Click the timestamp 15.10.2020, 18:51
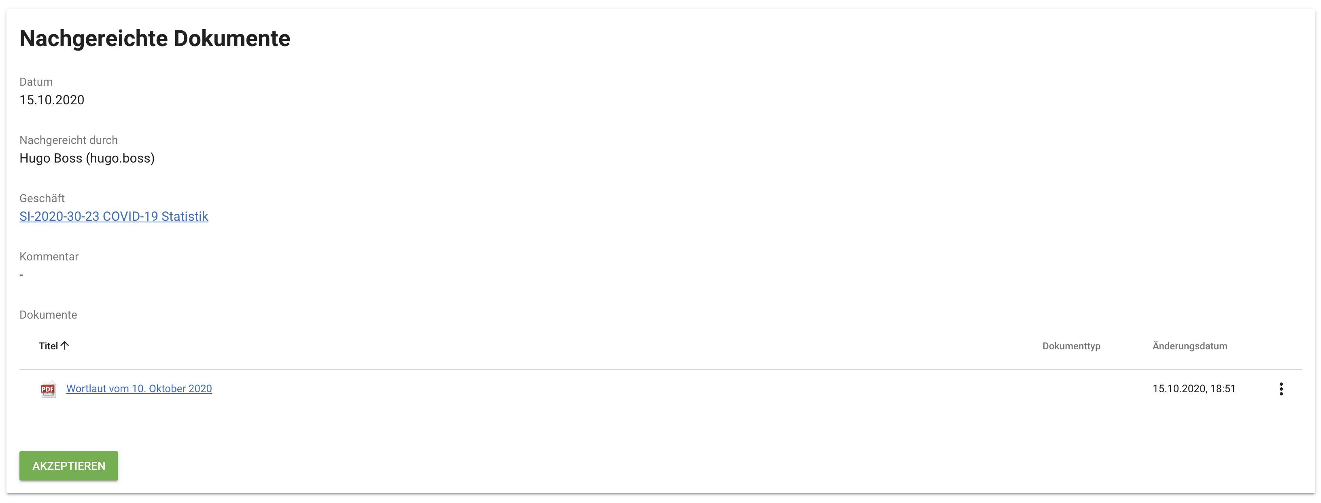Image resolution: width=1321 pixels, height=503 pixels. click(x=1193, y=389)
